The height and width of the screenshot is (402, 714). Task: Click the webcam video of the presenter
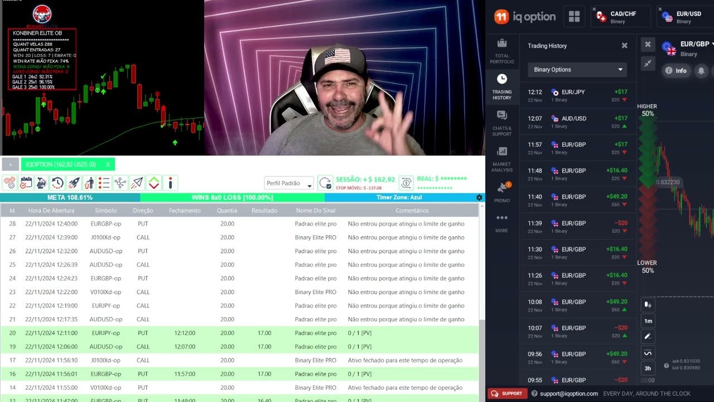(344, 78)
